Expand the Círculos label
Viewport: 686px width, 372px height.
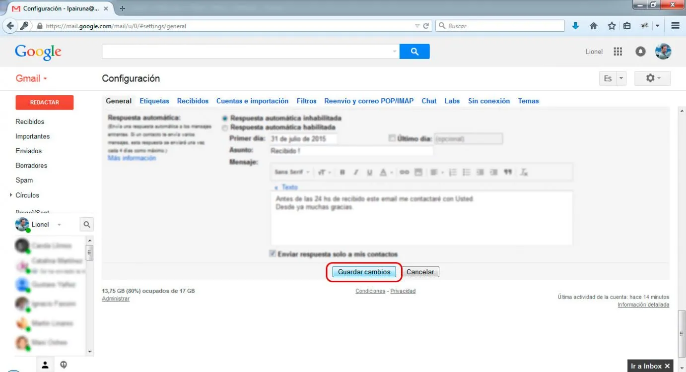pos(11,195)
